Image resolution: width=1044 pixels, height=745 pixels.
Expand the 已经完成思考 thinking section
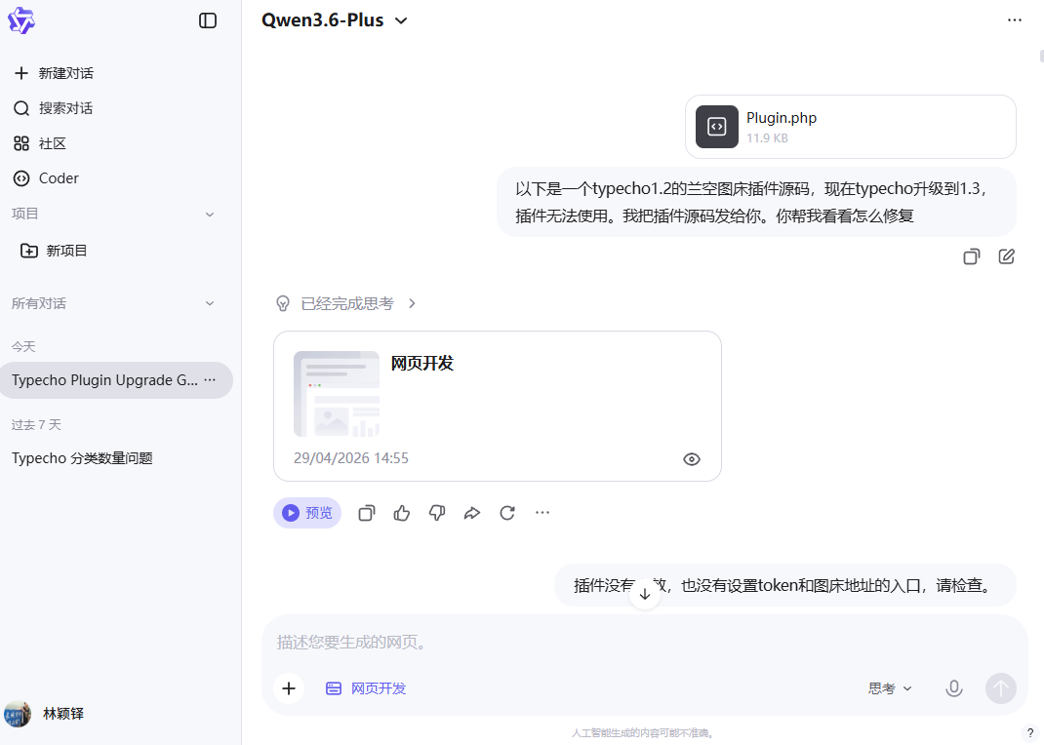[x=346, y=303]
